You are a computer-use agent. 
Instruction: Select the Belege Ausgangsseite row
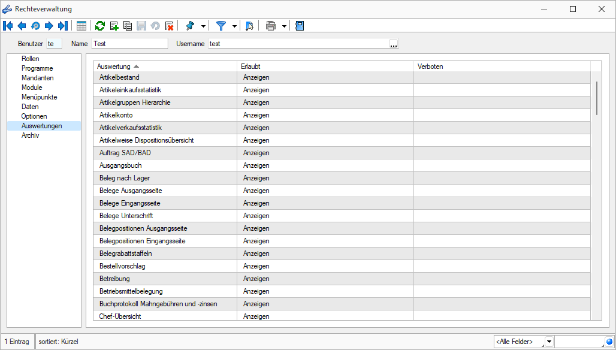[x=342, y=191]
